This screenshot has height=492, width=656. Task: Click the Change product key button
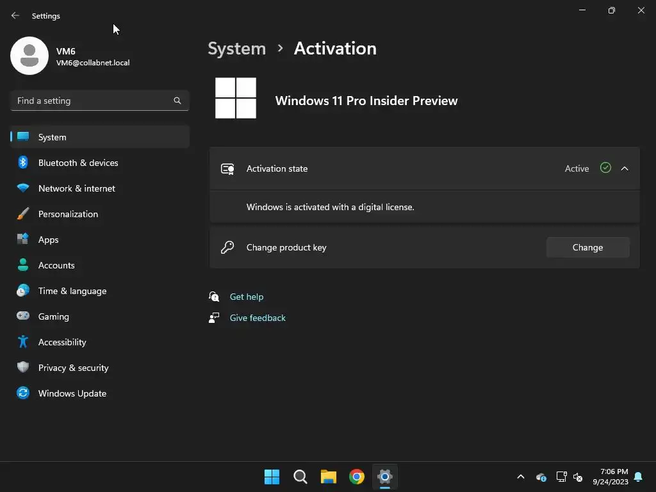click(587, 247)
